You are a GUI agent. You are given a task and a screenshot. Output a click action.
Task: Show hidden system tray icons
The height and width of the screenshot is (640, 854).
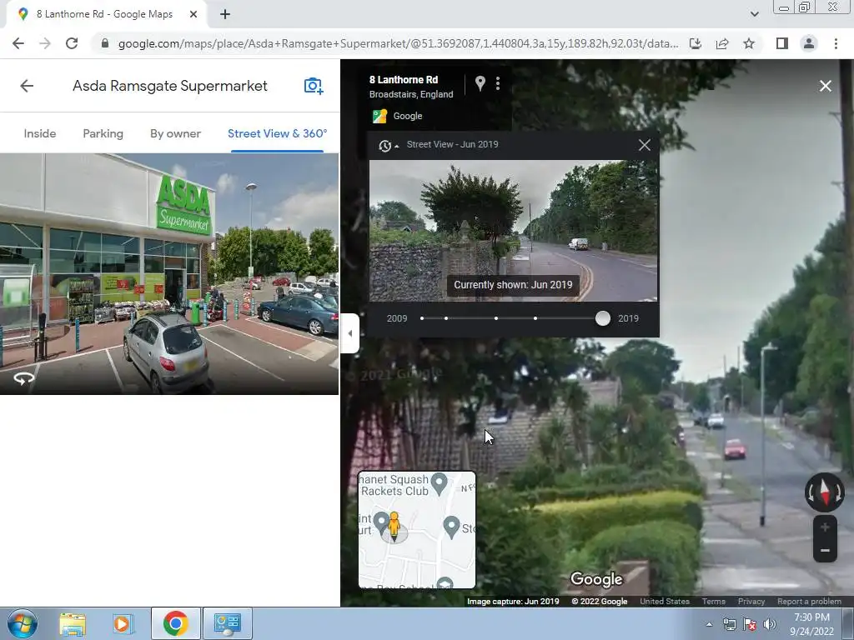tap(709, 625)
